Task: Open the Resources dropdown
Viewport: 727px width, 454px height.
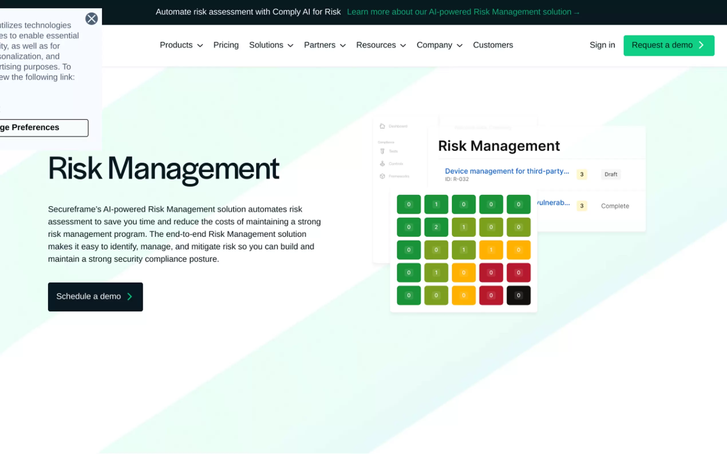Action: pos(381,45)
